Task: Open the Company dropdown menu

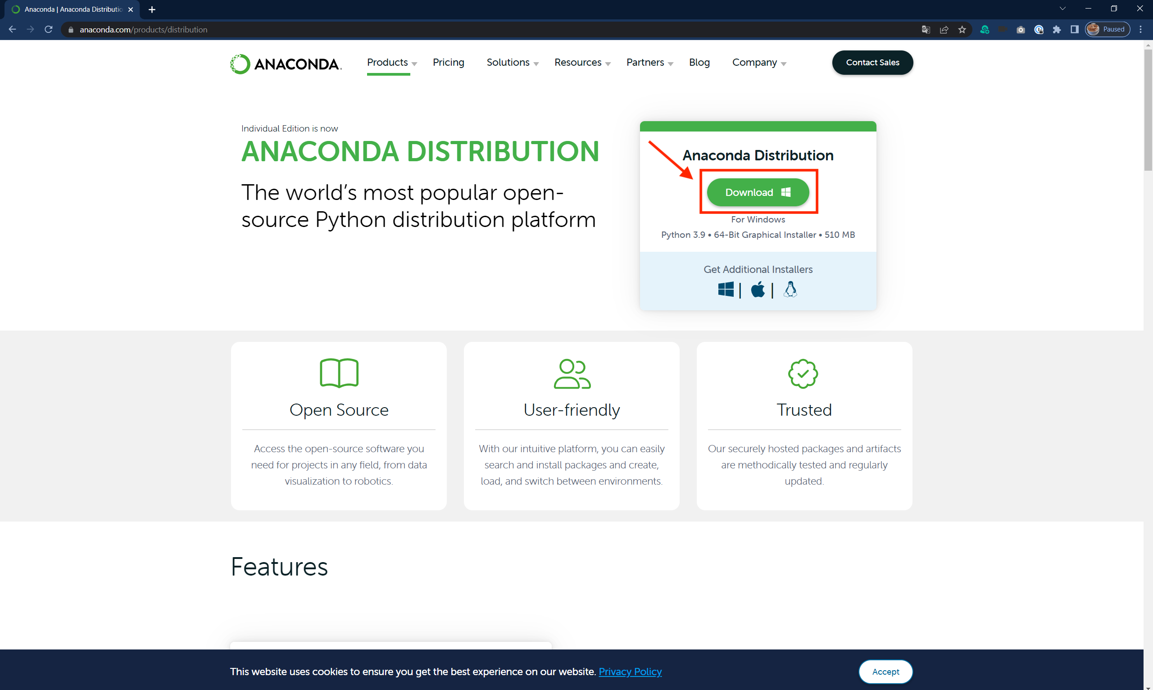Action: point(759,62)
